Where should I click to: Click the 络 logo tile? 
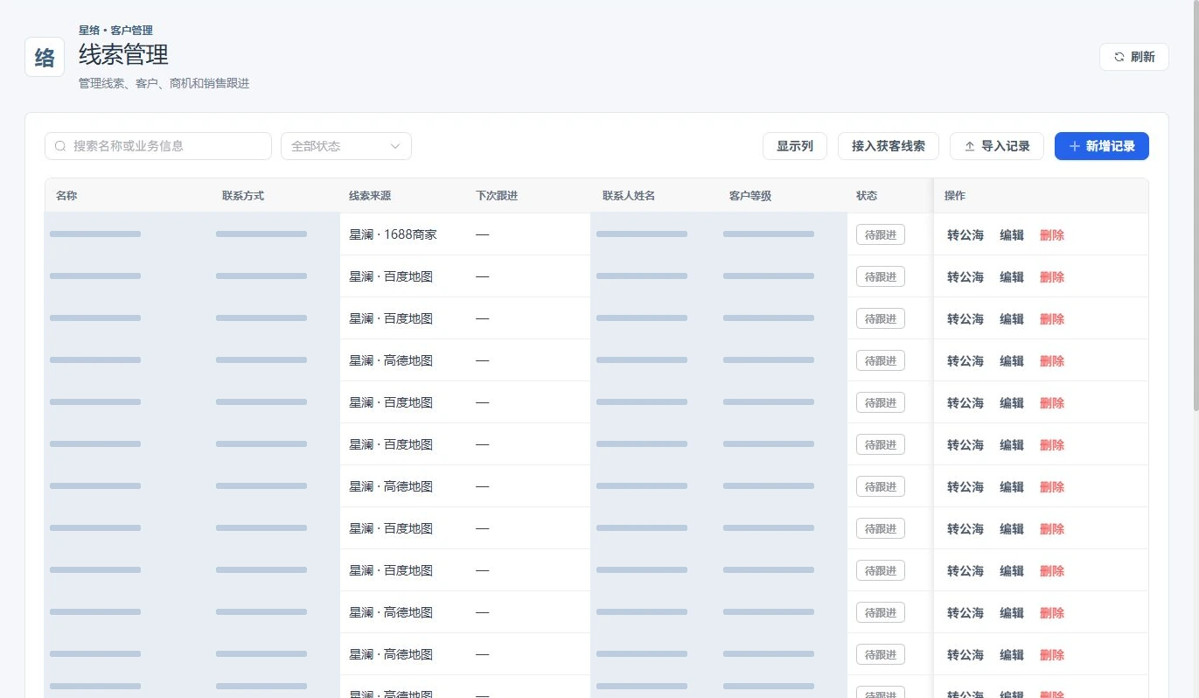[x=45, y=57]
